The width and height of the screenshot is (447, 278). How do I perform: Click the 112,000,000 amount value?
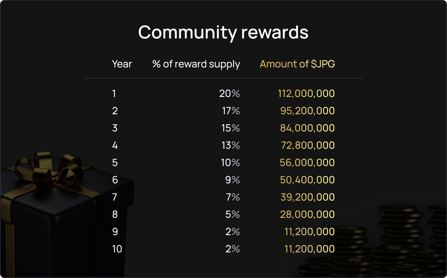click(x=306, y=94)
